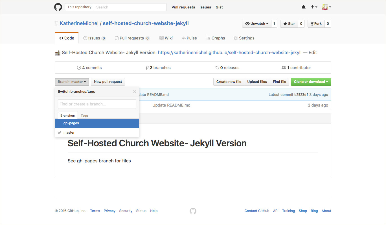Viewport: 386px width, 225px height.
Task: View the 4 commits history
Action: [89, 68]
